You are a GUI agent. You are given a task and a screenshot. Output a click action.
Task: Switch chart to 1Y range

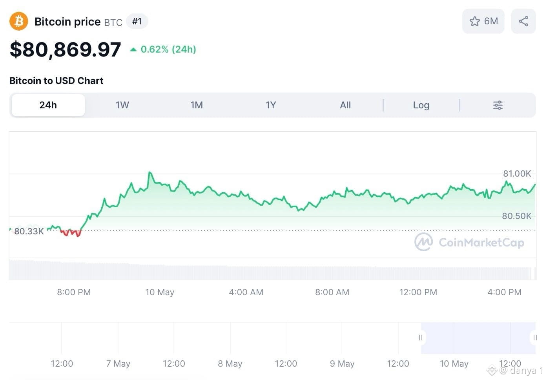271,105
